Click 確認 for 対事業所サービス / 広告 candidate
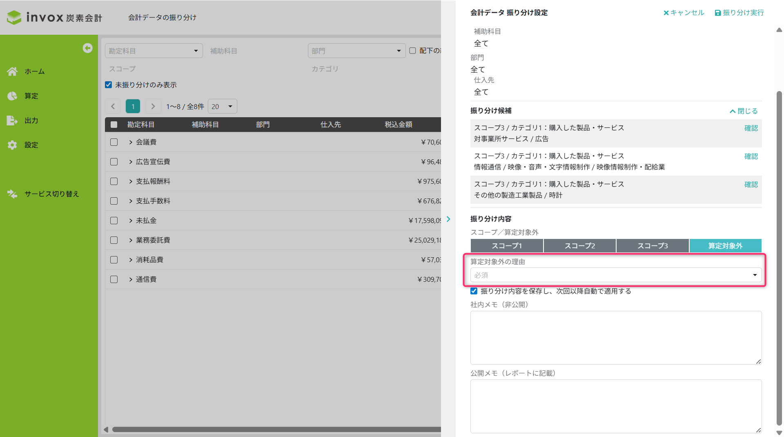Viewport: 784px width, 437px height. 751,128
